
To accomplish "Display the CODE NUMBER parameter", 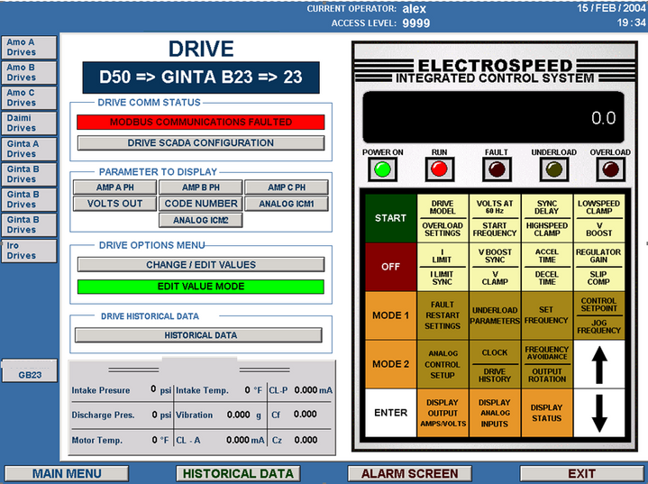I will coord(201,204).
